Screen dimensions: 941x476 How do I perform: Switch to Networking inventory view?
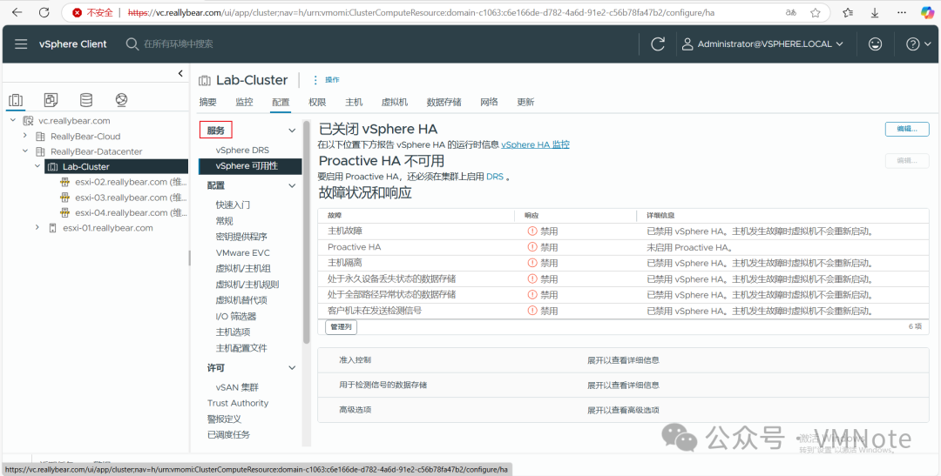[121, 99]
